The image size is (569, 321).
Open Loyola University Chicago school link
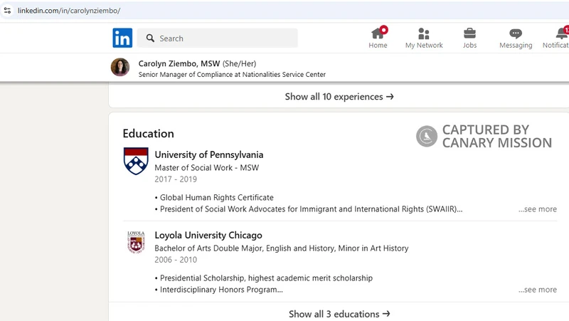pos(208,235)
